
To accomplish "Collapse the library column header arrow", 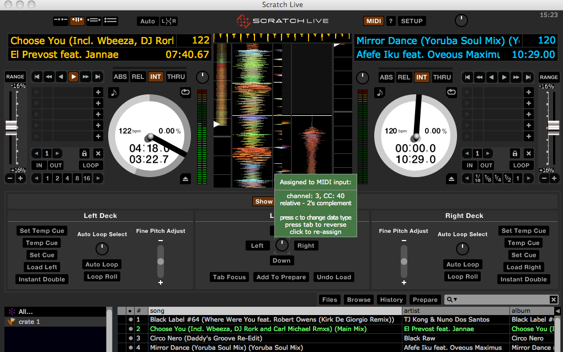I will click(x=557, y=311).
